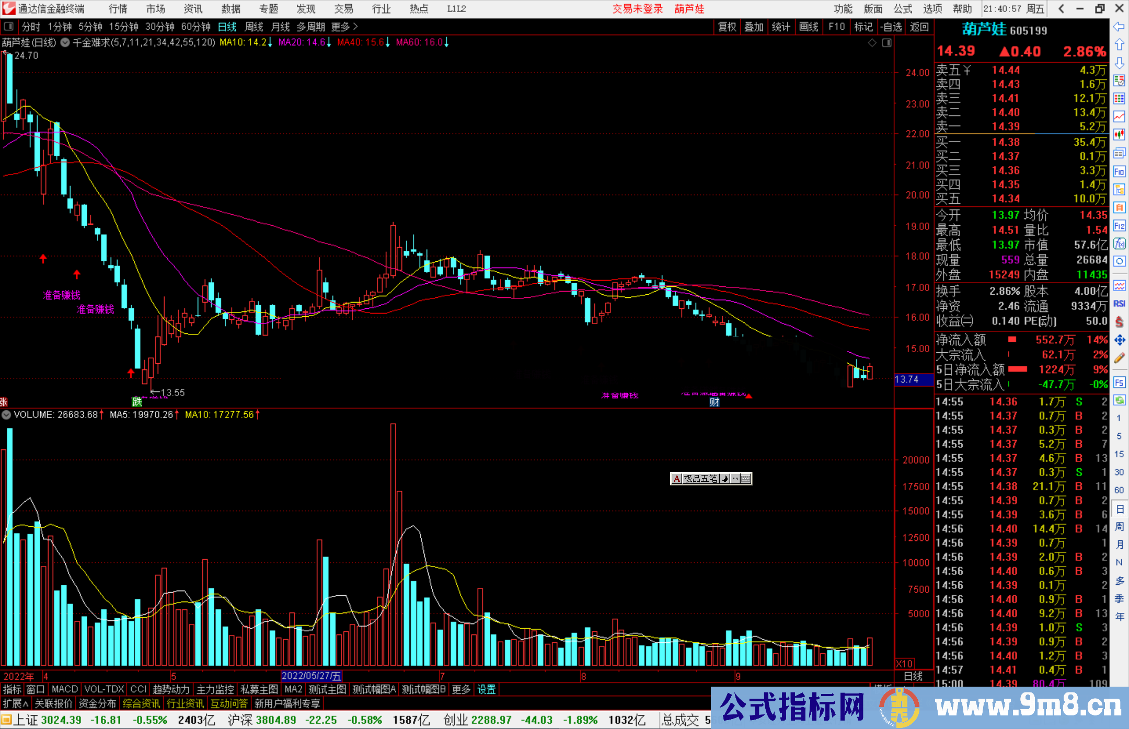Viewport: 1129px width, 729px height.
Task: Click the back arrow sidebar icon
Action: (x=1119, y=27)
